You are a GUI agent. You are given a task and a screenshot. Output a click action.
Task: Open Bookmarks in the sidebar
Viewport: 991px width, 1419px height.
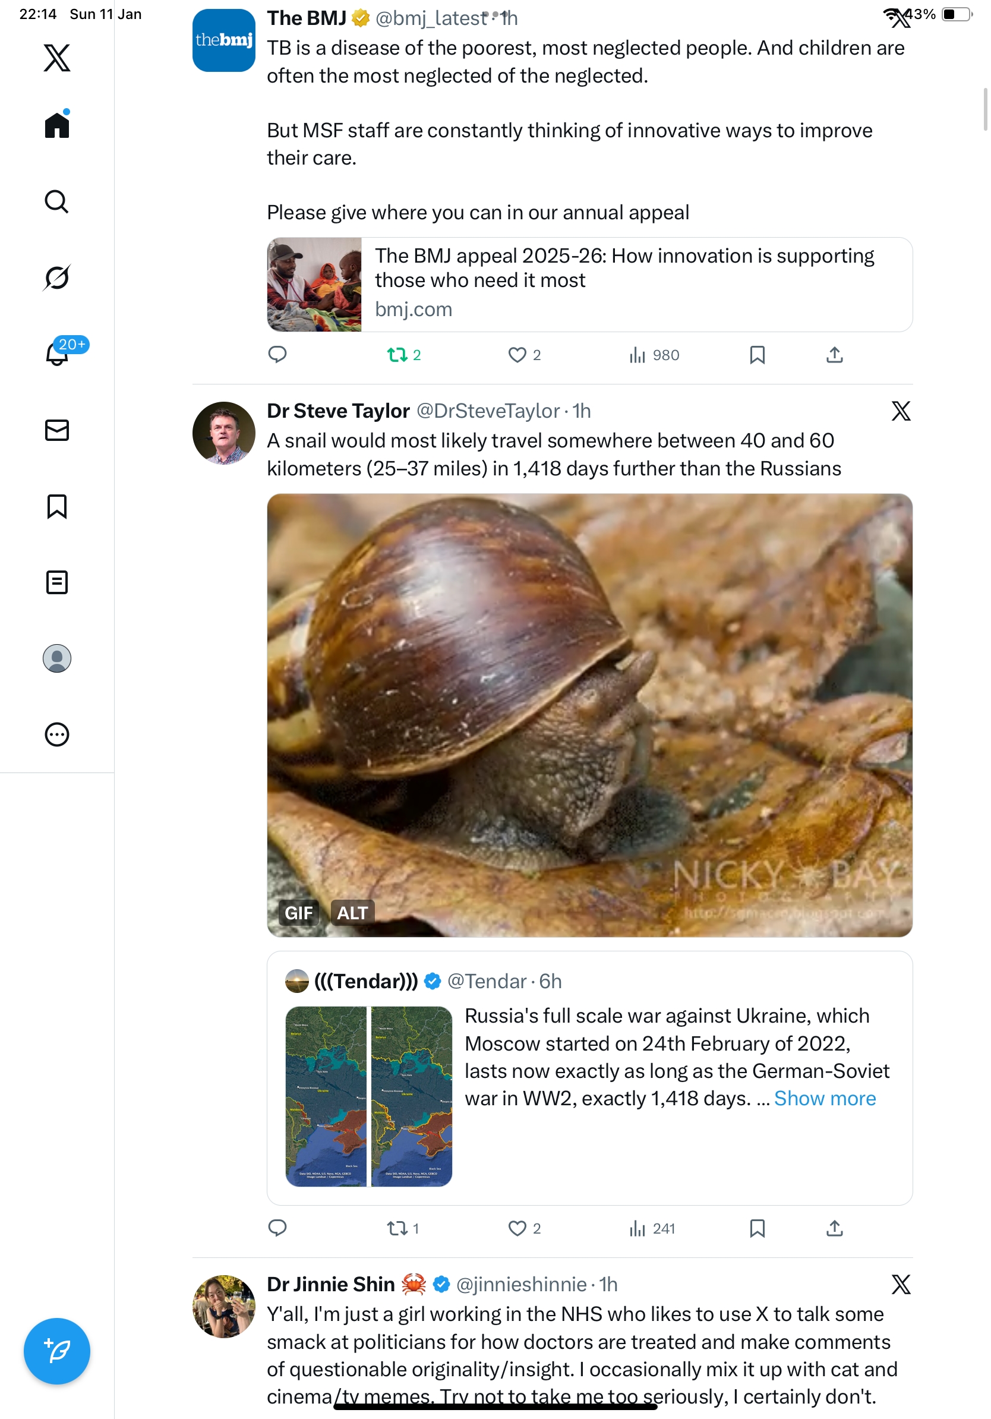57,506
